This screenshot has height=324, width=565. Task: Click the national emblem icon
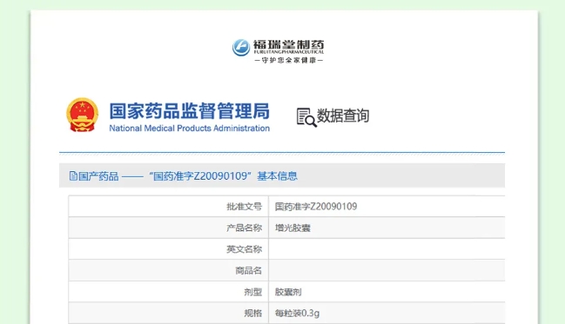click(82, 115)
